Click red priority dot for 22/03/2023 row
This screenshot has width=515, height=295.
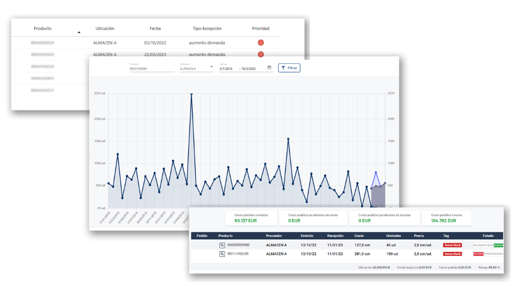coord(261,54)
